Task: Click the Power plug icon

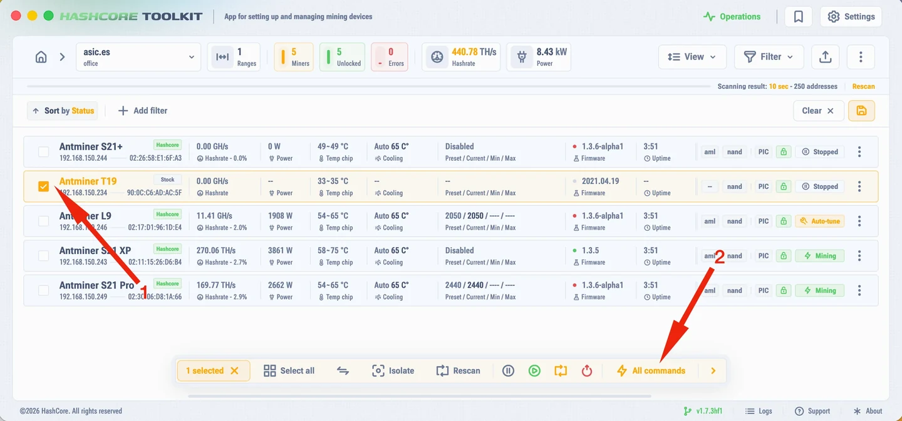Action: point(521,57)
